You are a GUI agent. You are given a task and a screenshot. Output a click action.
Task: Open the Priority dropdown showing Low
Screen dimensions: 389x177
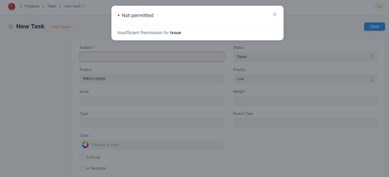(305, 79)
